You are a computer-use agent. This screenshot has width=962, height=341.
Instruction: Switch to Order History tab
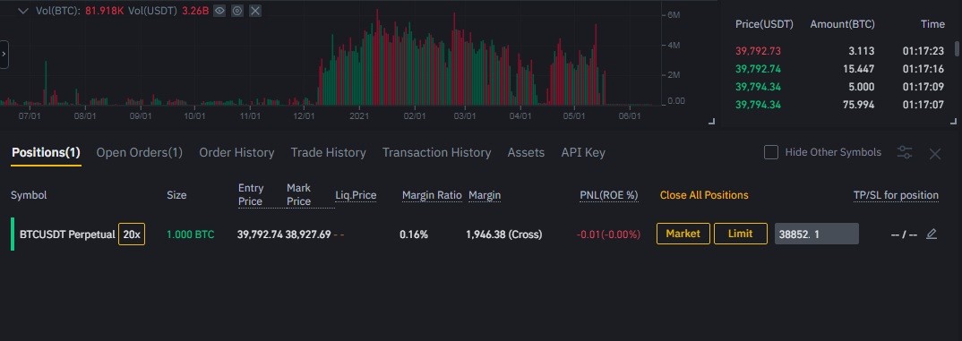[236, 152]
